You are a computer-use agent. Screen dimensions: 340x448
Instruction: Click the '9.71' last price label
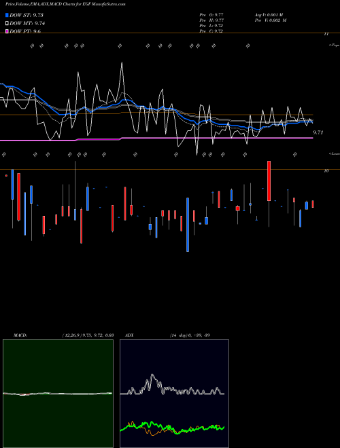pos(318,132)
